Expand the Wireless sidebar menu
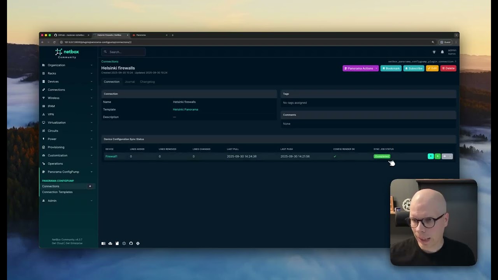The width and height of the screenshot is (498, 280). coord(68,98)
